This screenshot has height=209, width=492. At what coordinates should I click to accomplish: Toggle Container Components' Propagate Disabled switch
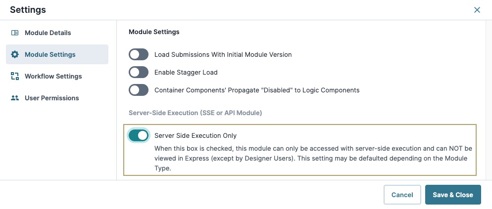click(x=139, y=90)
